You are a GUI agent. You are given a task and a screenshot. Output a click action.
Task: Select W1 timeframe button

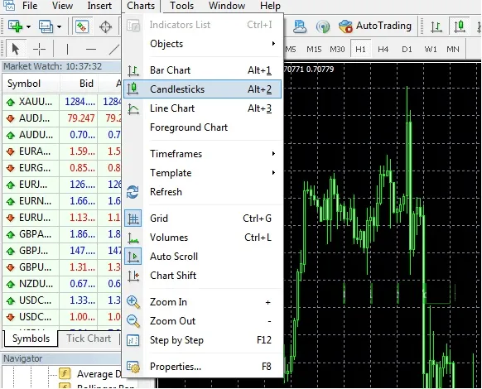pos(431,49)
